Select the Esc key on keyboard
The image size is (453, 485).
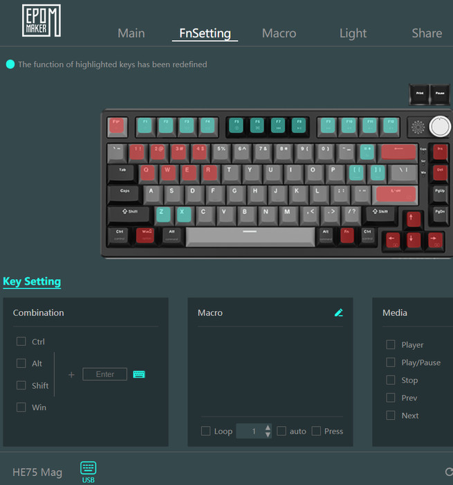117,127
